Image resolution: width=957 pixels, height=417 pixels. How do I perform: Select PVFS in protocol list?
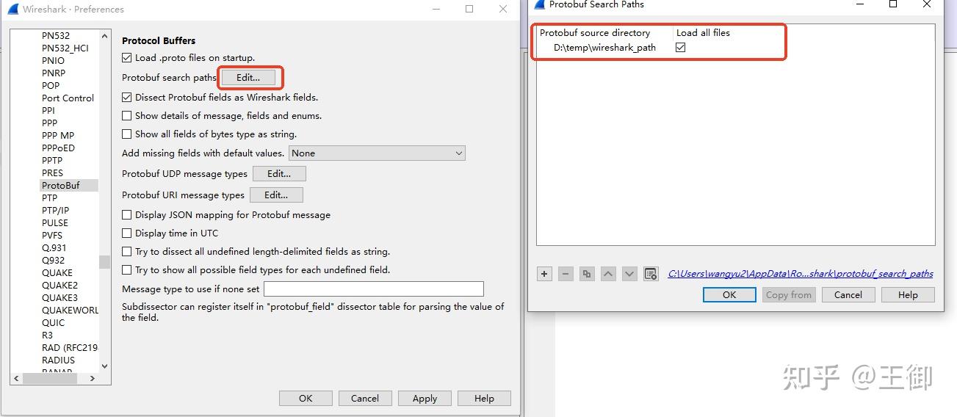pyautogui.click(x=52, y=236)
